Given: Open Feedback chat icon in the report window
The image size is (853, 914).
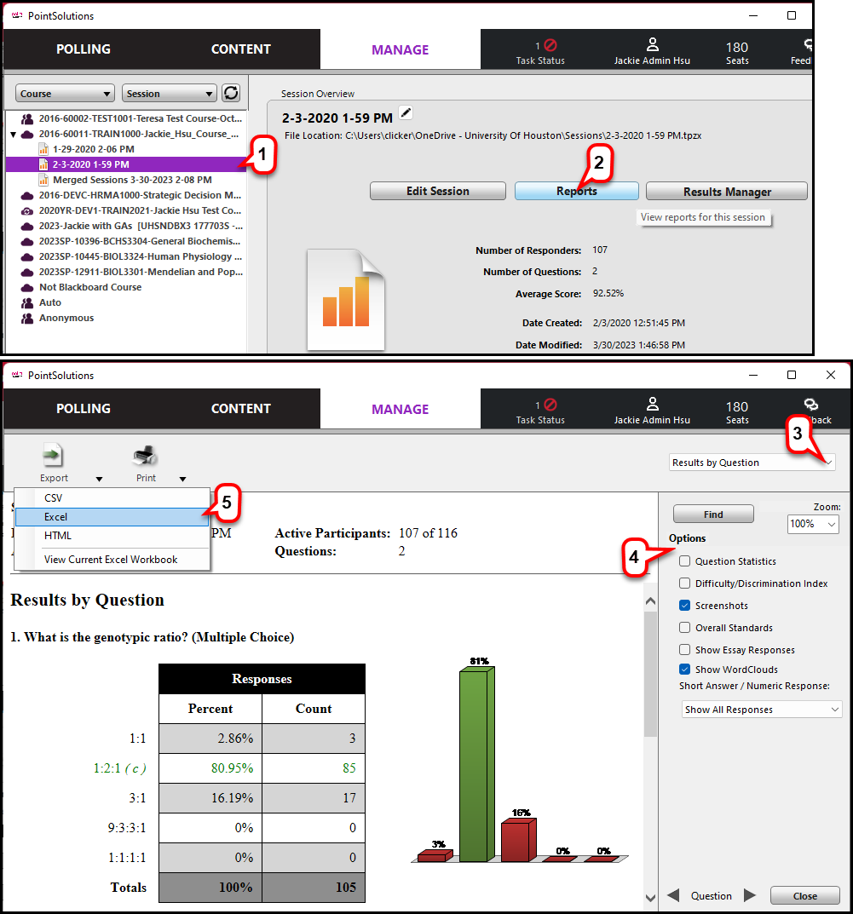Looking at the screenshot, I should click(x=811, y=405).
